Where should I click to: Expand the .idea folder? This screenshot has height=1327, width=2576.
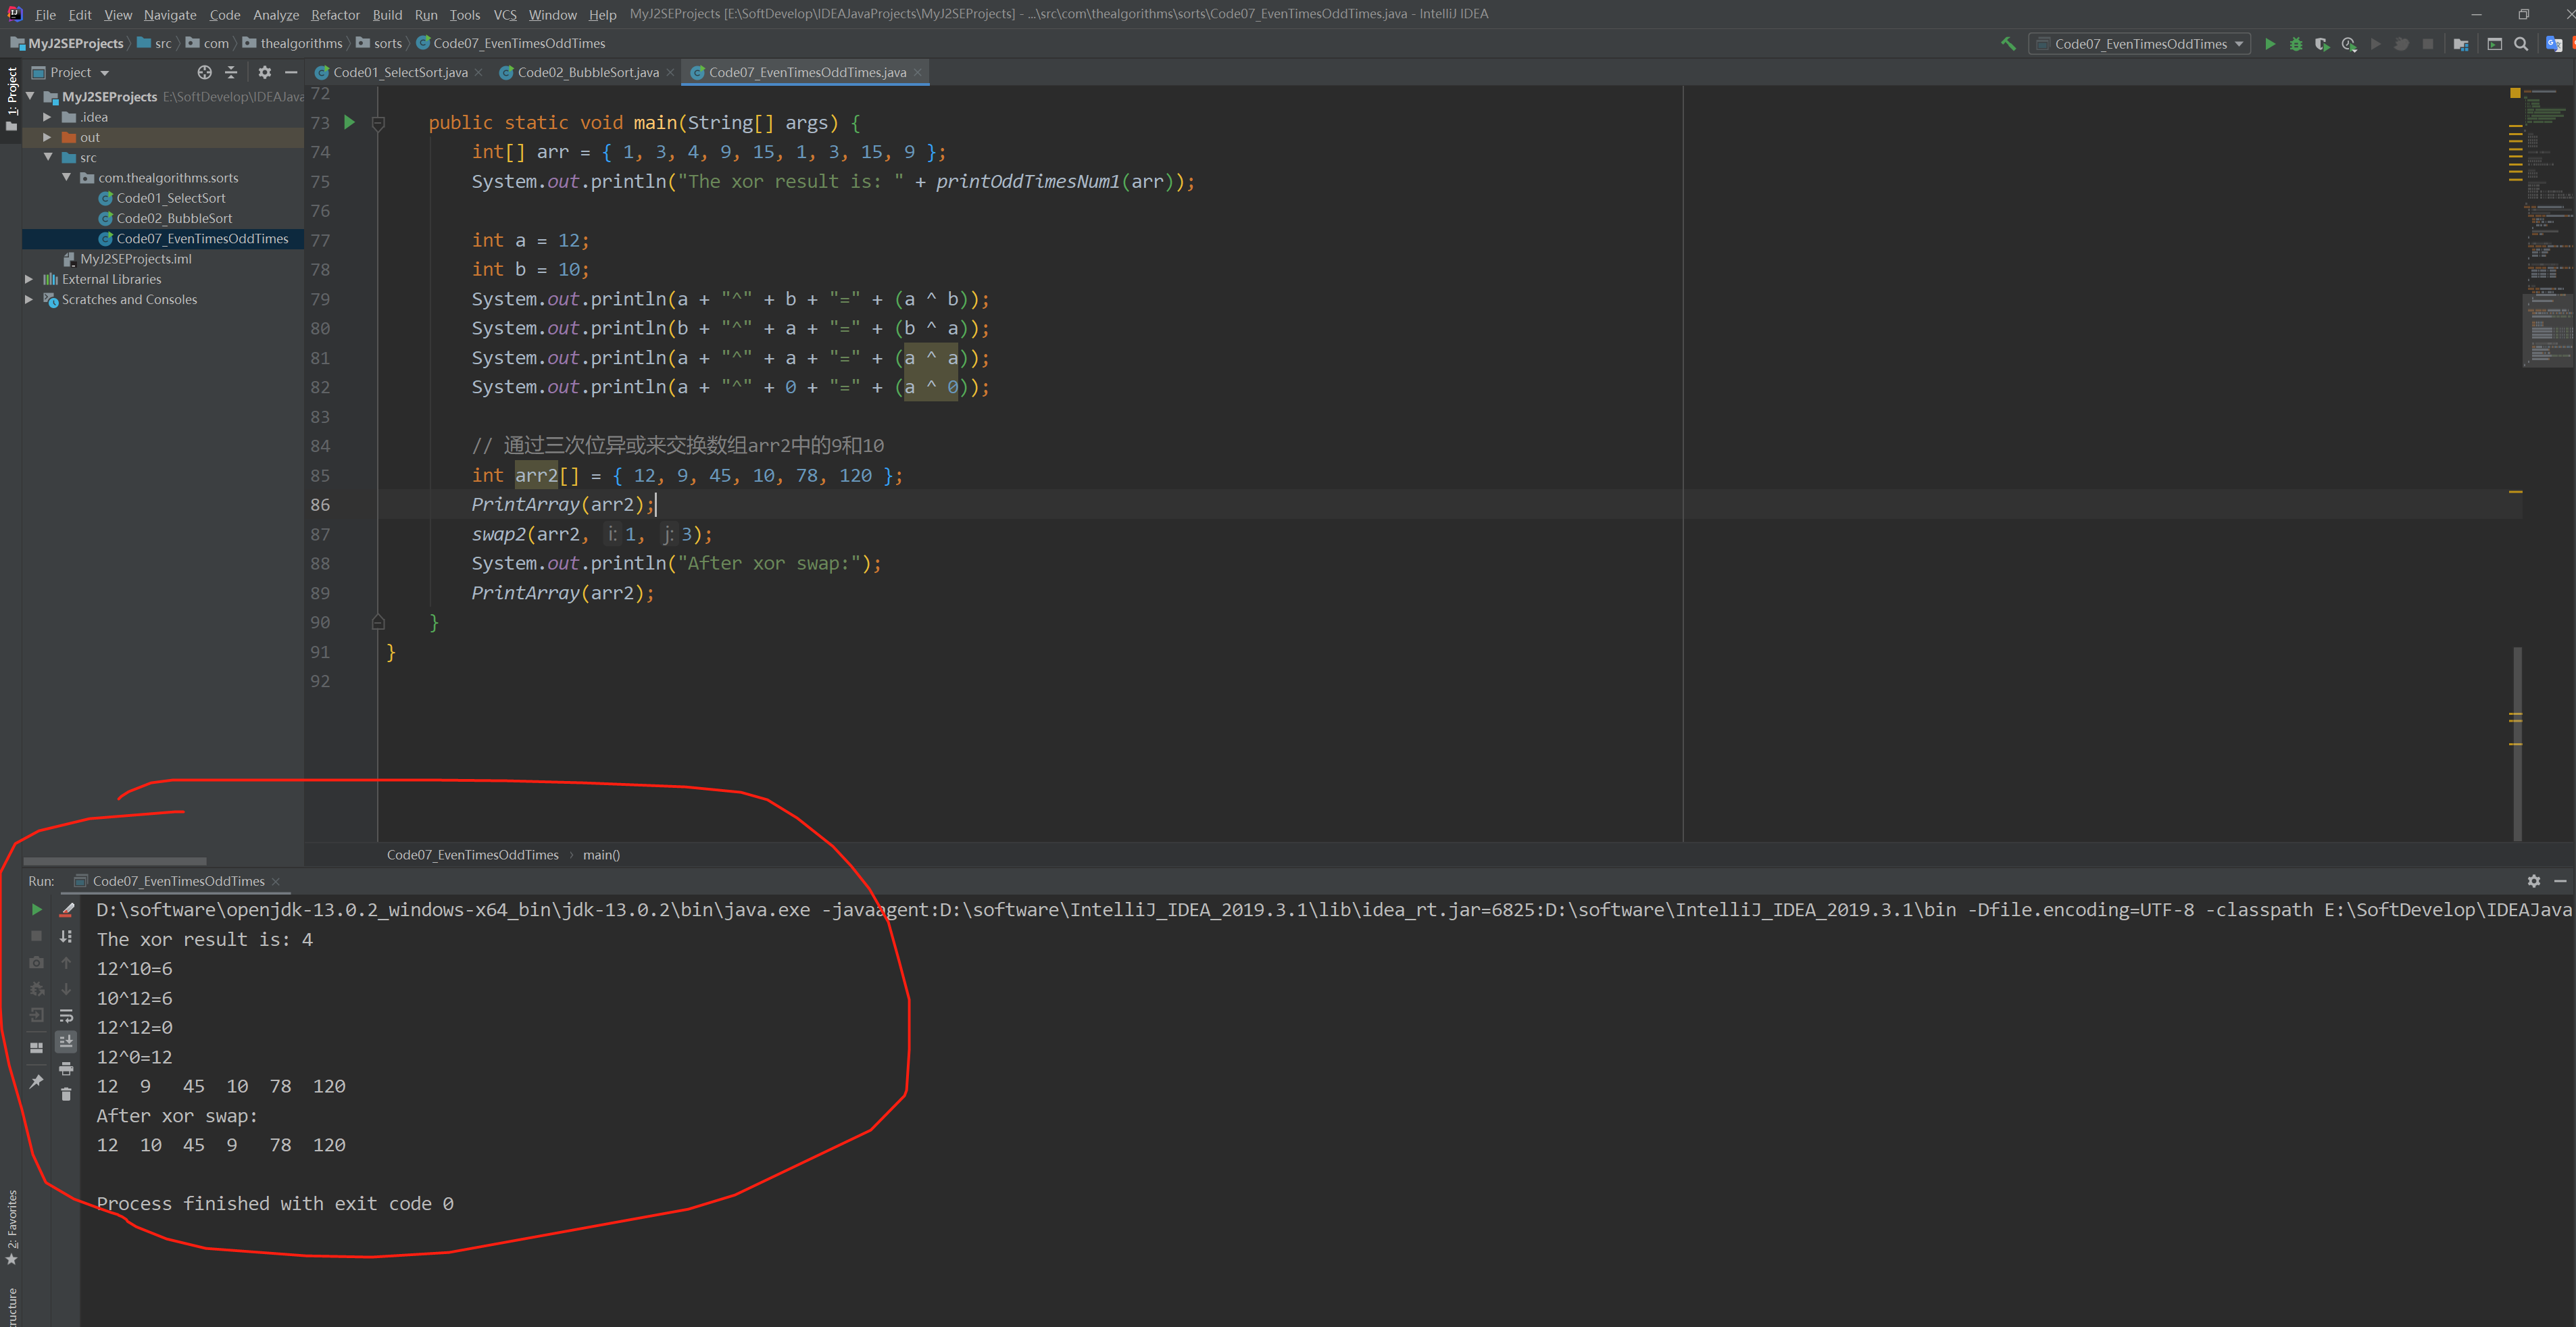(47, 117)
